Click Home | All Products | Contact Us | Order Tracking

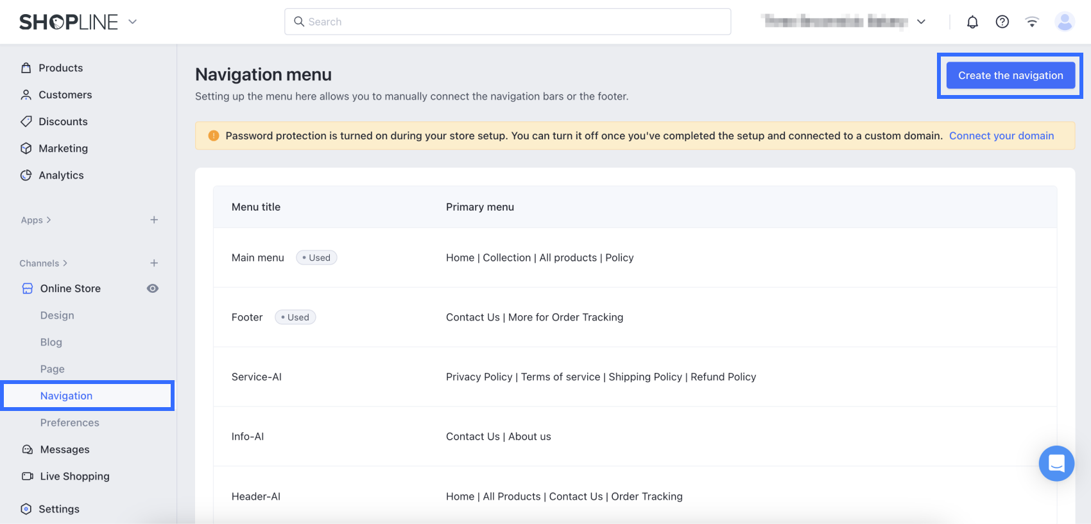pos(564,496)
